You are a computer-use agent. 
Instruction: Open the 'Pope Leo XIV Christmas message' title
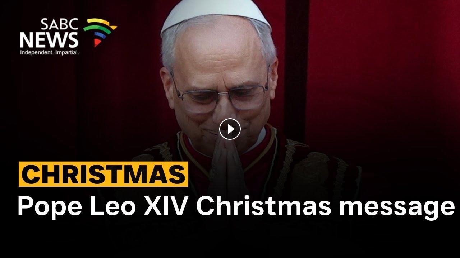[236, 207]
